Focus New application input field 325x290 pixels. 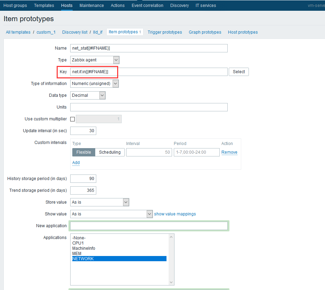coord(149,226)
